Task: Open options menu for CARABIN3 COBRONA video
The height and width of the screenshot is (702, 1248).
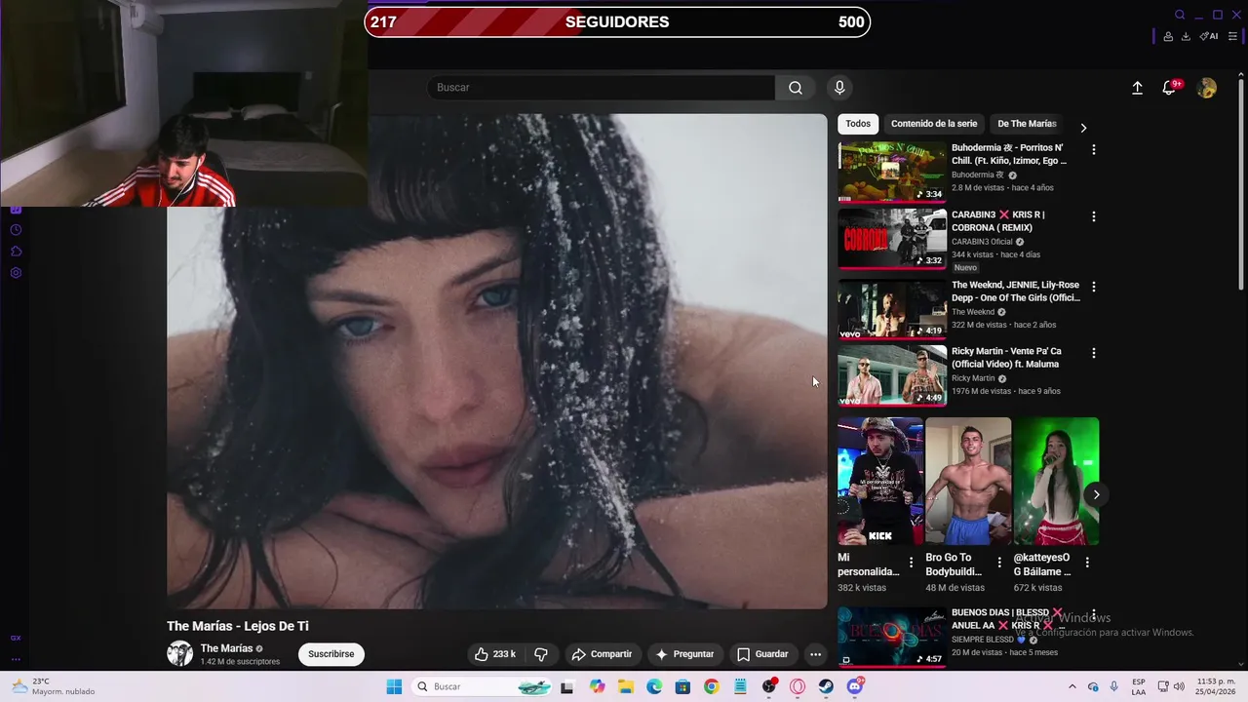Action: (1094, 216)
